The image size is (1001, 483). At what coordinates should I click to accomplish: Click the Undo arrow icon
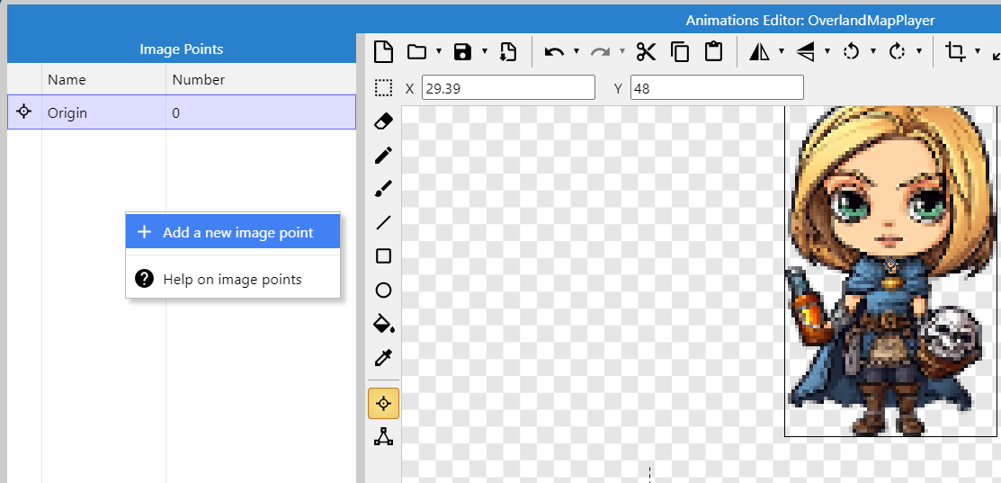point(554,51)
